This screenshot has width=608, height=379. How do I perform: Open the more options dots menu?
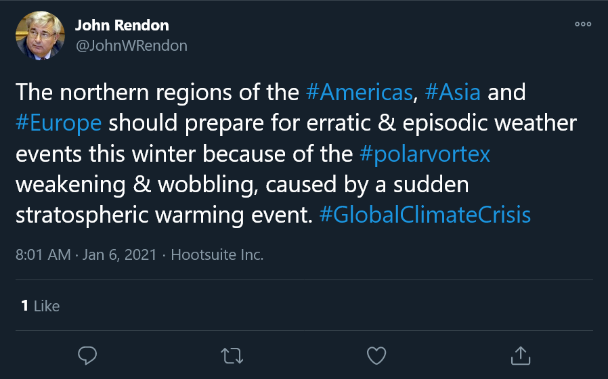(582, 24)
